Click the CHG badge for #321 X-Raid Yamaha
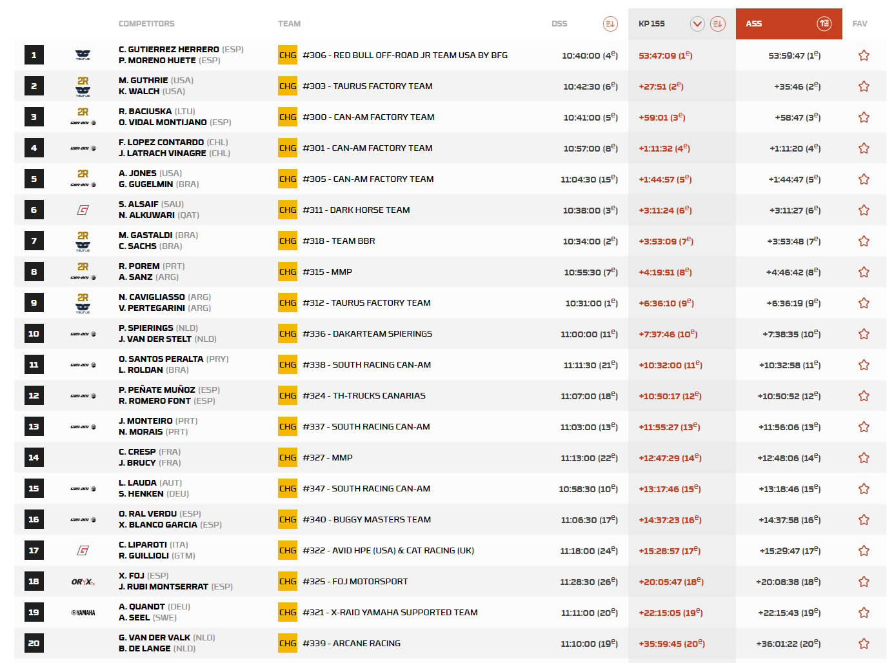 coord(288,613)
